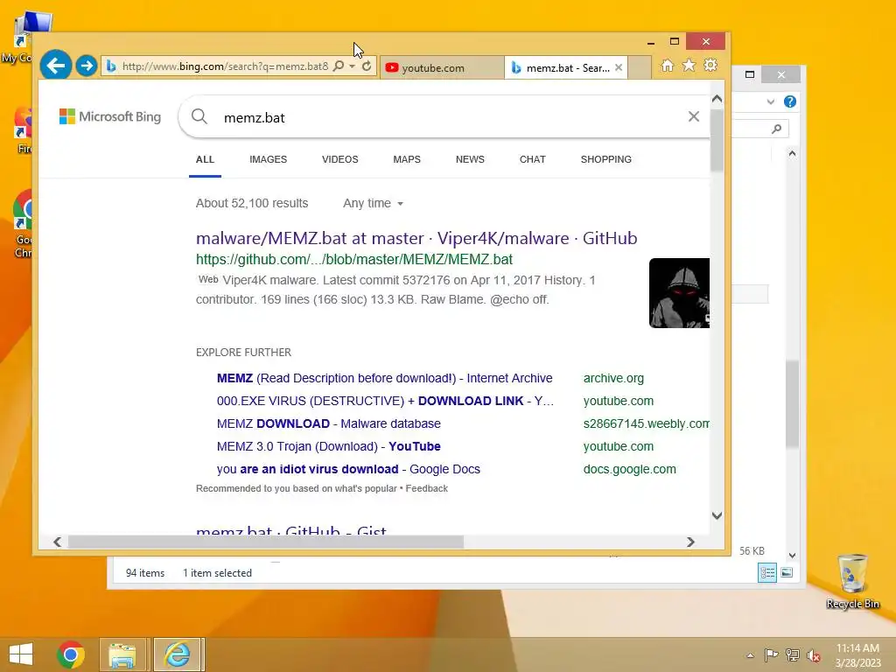Screen dimensions: 896x672
Task: Select the ALL results tab
Action: pos(205,159)
